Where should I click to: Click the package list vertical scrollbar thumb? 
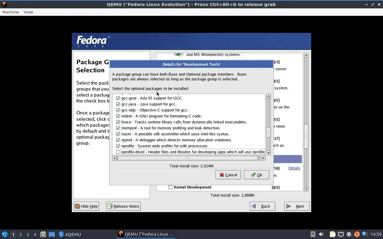pos(268,132)
